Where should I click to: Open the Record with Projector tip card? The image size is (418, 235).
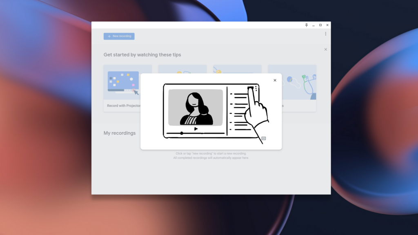(x=122, y=88)
